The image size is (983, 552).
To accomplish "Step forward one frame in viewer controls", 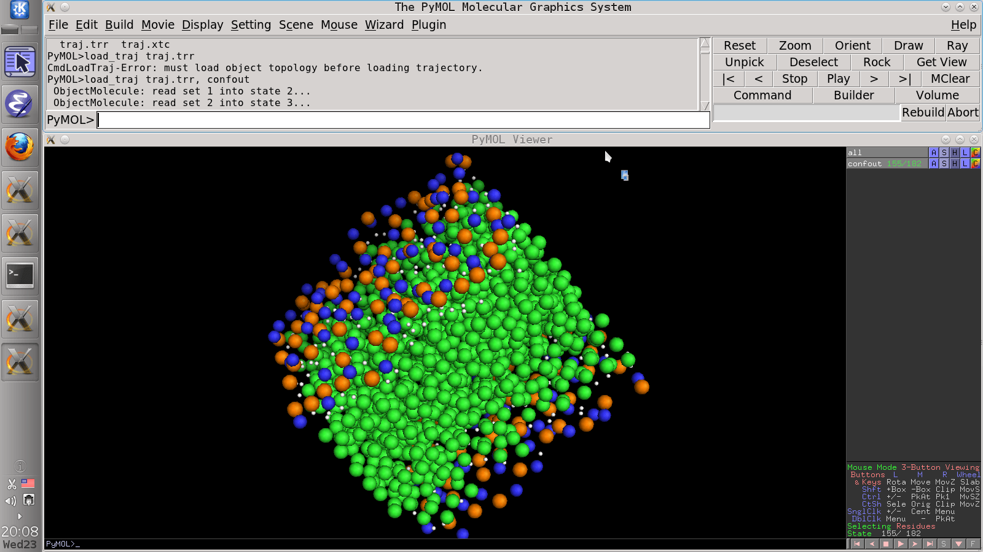I will point(915,544).
